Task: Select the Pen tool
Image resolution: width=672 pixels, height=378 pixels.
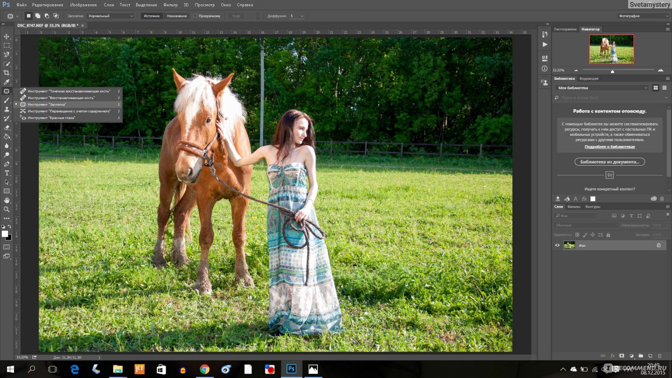Action: 7,164
